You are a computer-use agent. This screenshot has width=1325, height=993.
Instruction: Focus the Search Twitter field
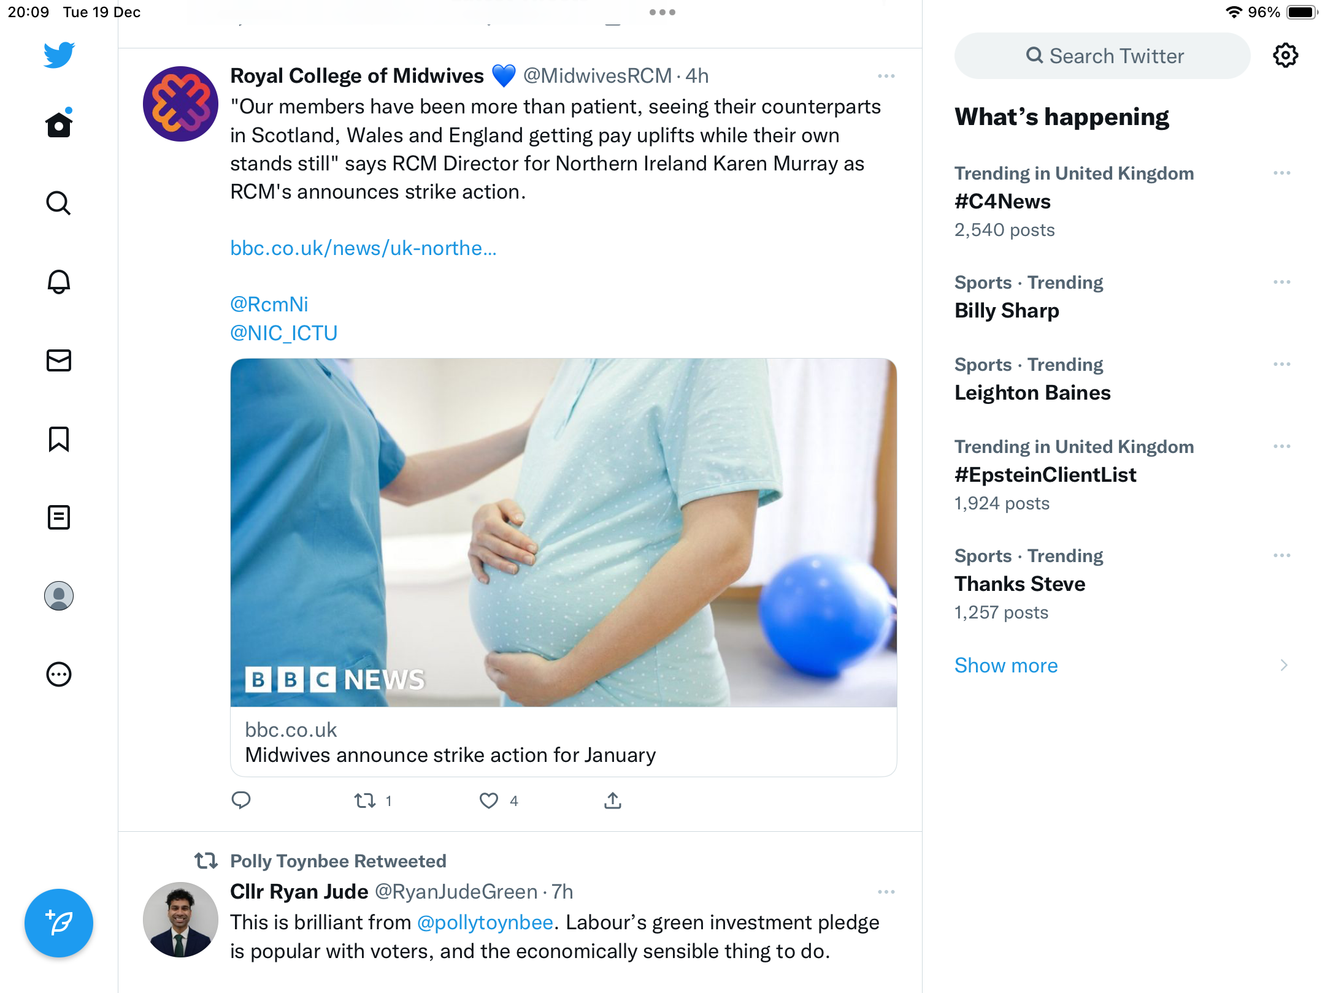click(x=1102, y=56)
